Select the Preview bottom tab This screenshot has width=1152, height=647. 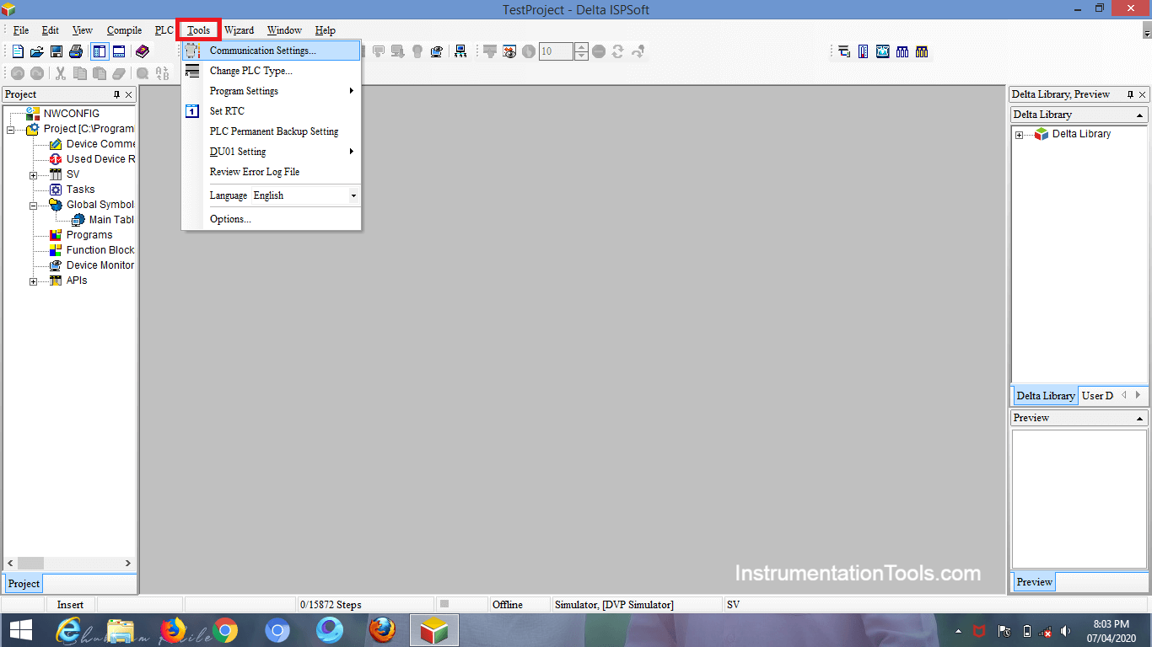[1034, 582]
